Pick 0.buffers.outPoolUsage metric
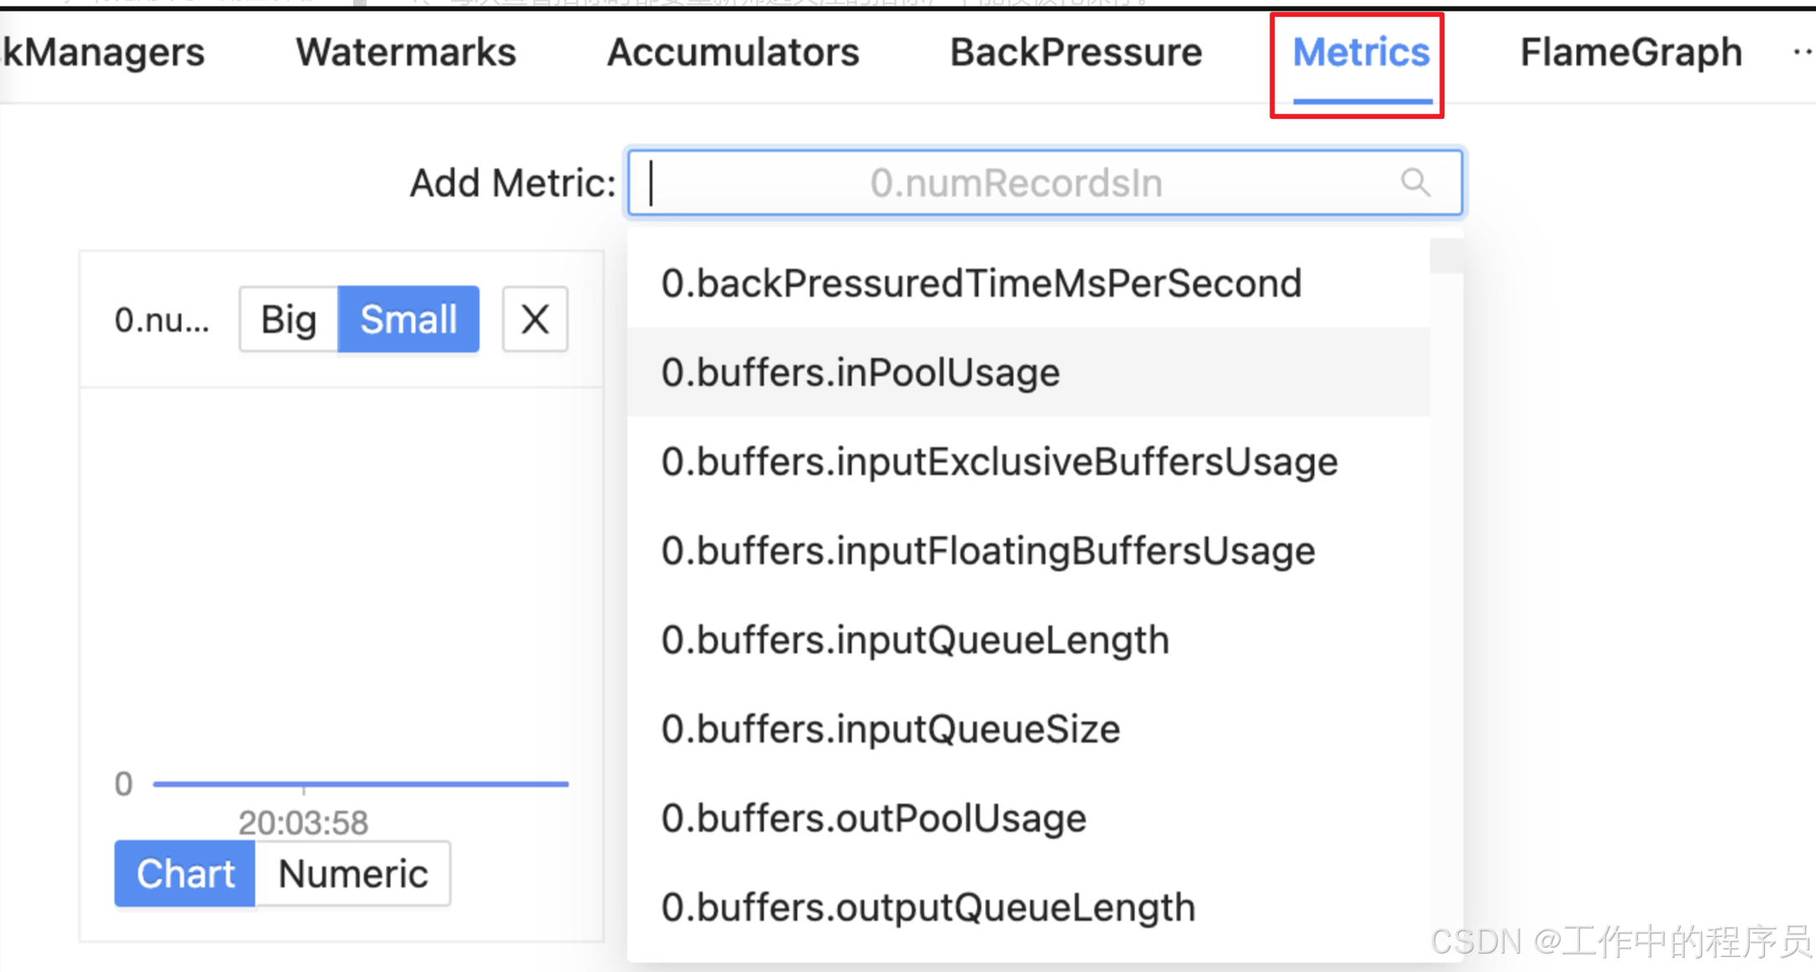This screenshot has height=972, width=1816. coord(874,818)
